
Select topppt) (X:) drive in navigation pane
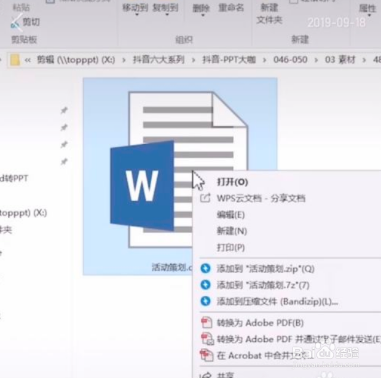pyautogui.click(x=23, y=213)
